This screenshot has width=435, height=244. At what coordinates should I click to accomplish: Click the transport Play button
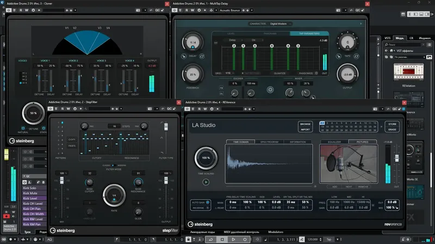234,239
